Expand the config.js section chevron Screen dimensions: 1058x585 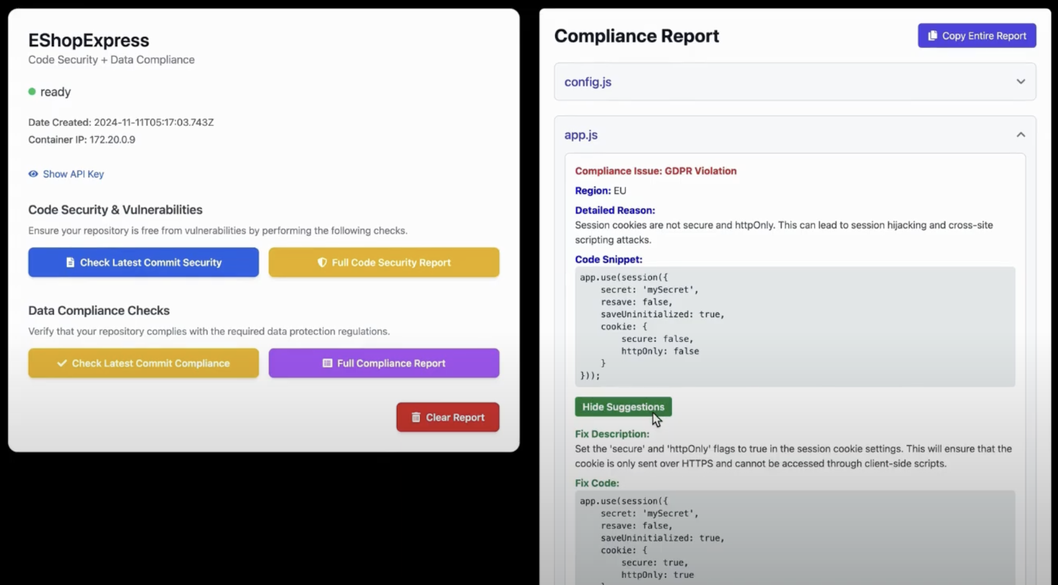1020,81
